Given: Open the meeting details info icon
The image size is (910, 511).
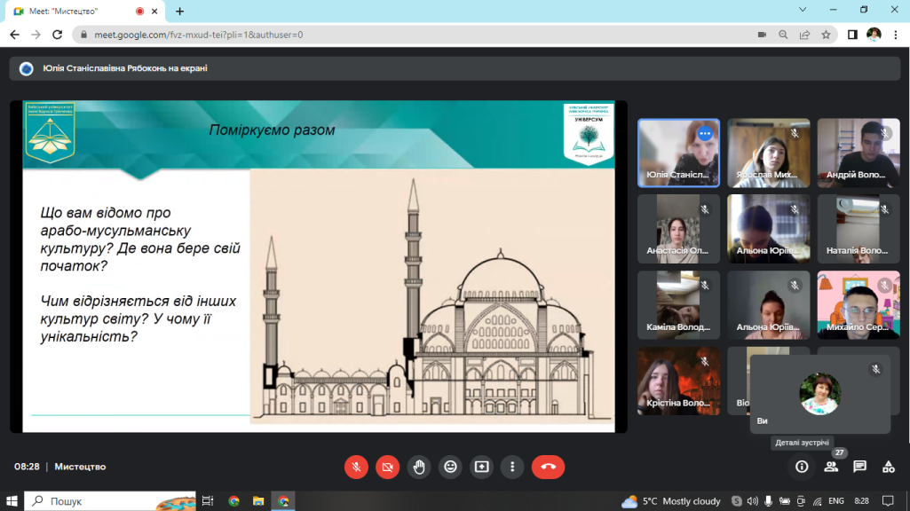Looking at the screenshot, I should pos(802,467).
